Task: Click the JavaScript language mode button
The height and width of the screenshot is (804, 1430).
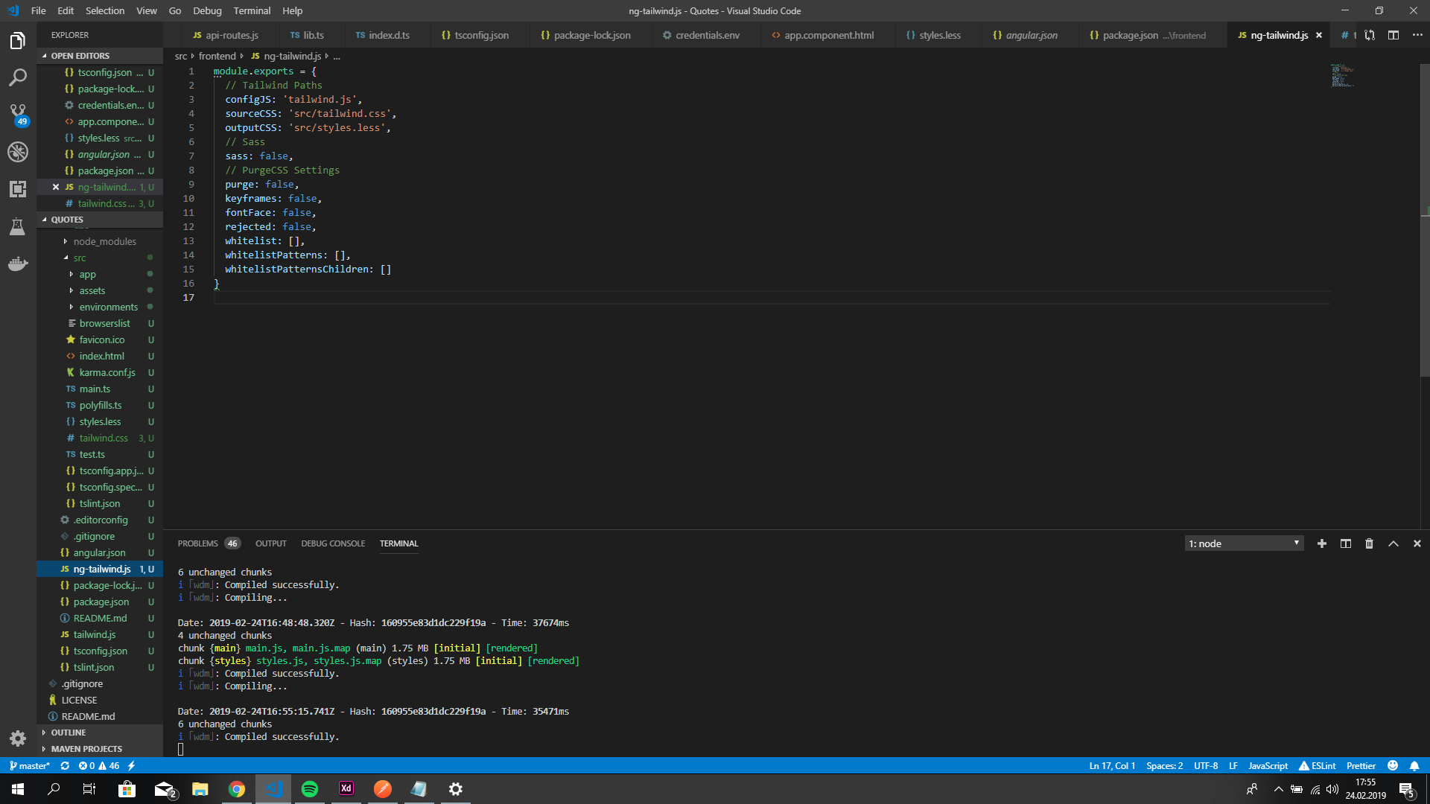Action: click(1267, 765)
